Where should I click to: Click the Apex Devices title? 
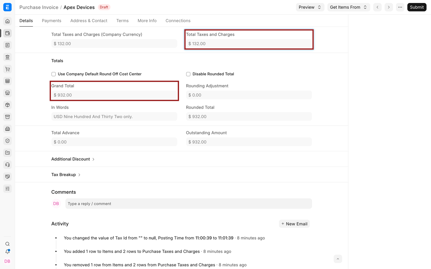(x=79, y=7)
